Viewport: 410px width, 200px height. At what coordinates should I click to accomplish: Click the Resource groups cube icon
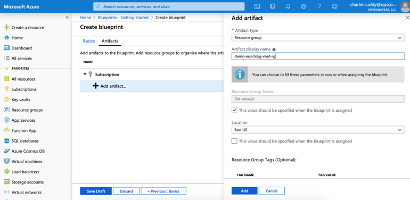(x=7, y=110)
